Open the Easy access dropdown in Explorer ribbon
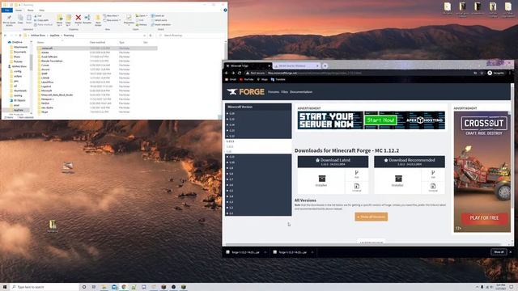 pyautogui.click(x=112, y=20)
